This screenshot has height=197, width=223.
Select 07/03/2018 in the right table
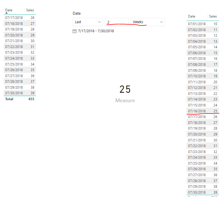197,36
